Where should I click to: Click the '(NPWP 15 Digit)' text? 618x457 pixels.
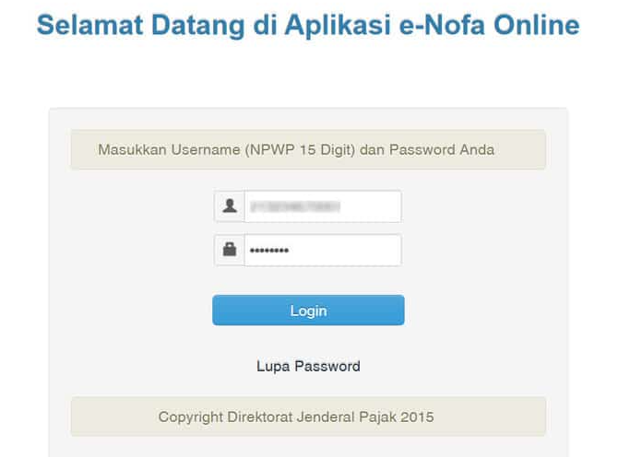300,150
